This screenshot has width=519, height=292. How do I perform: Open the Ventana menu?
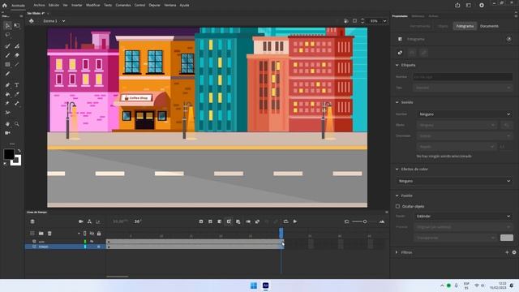(170, 6)
